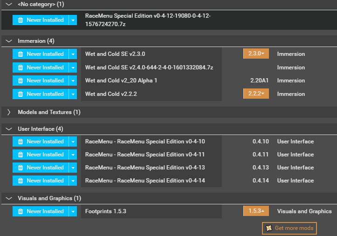The image size is (337, 236).
Task: Click Never Installed for Wet and Cold v2.2.2
Action: pos(41,94)
